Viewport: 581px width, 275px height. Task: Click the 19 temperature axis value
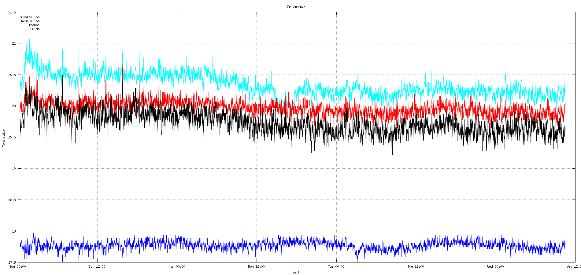14,169
